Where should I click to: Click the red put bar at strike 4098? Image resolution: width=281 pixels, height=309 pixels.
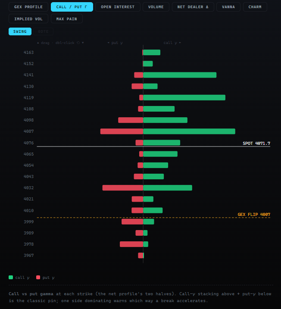[x=131, y=120]
